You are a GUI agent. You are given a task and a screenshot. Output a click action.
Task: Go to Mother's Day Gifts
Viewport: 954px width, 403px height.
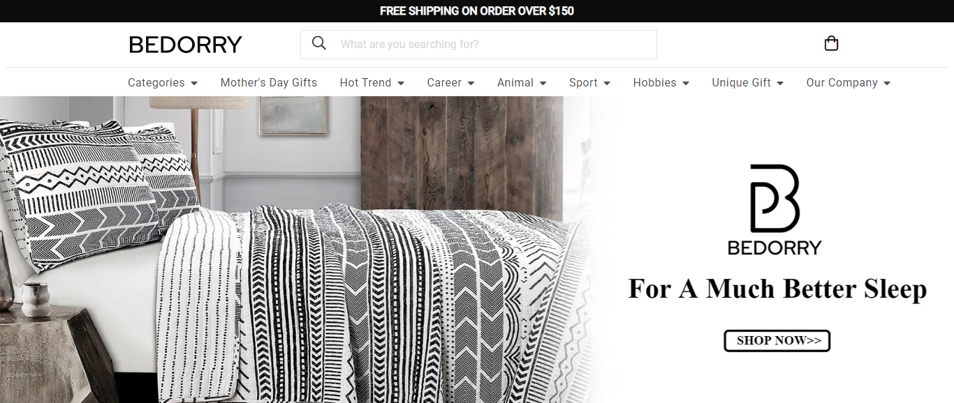269,82
